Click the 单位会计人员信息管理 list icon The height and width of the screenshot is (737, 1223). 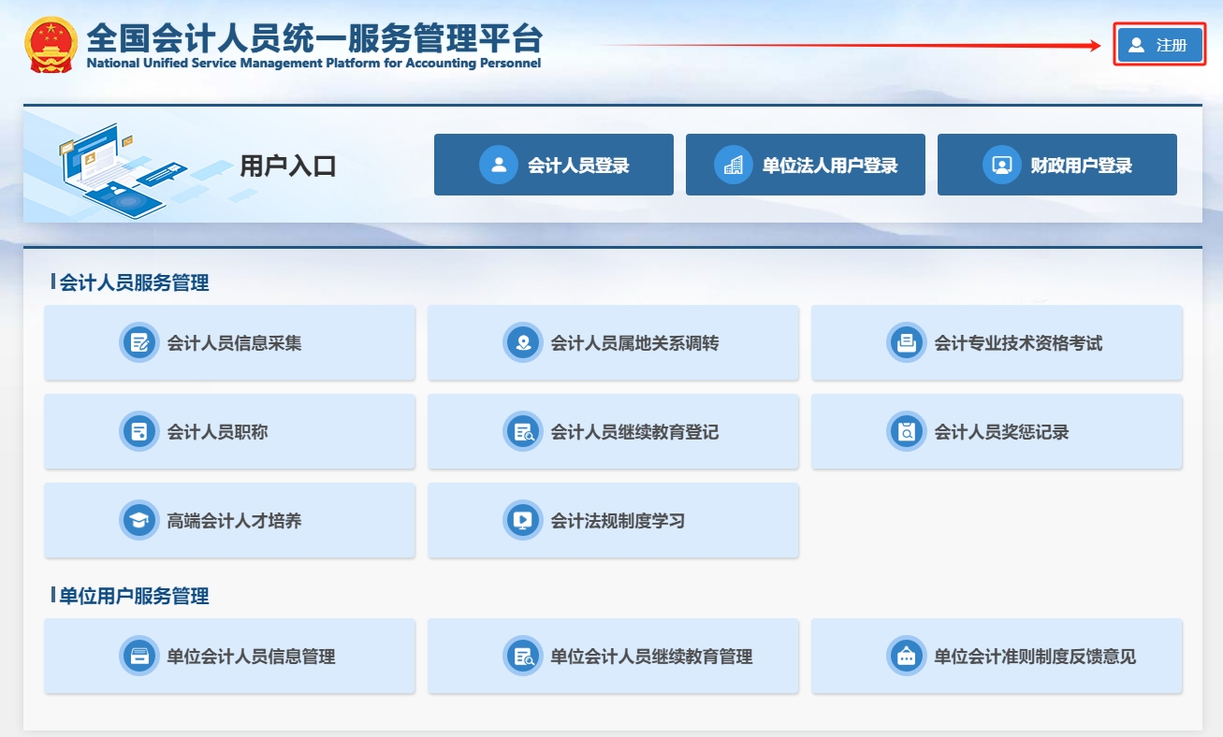coord(138,656)
